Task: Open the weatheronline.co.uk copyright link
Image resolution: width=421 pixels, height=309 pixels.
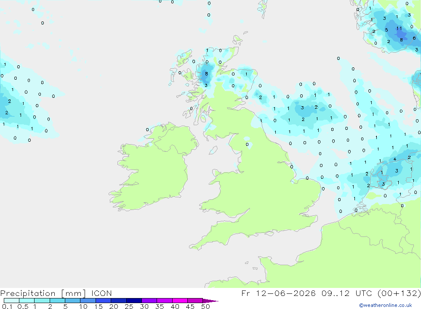Action: [x=386, y=305]
